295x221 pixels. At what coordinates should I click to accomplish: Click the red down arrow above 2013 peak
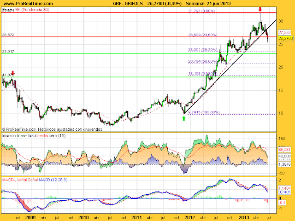[260, 9]
